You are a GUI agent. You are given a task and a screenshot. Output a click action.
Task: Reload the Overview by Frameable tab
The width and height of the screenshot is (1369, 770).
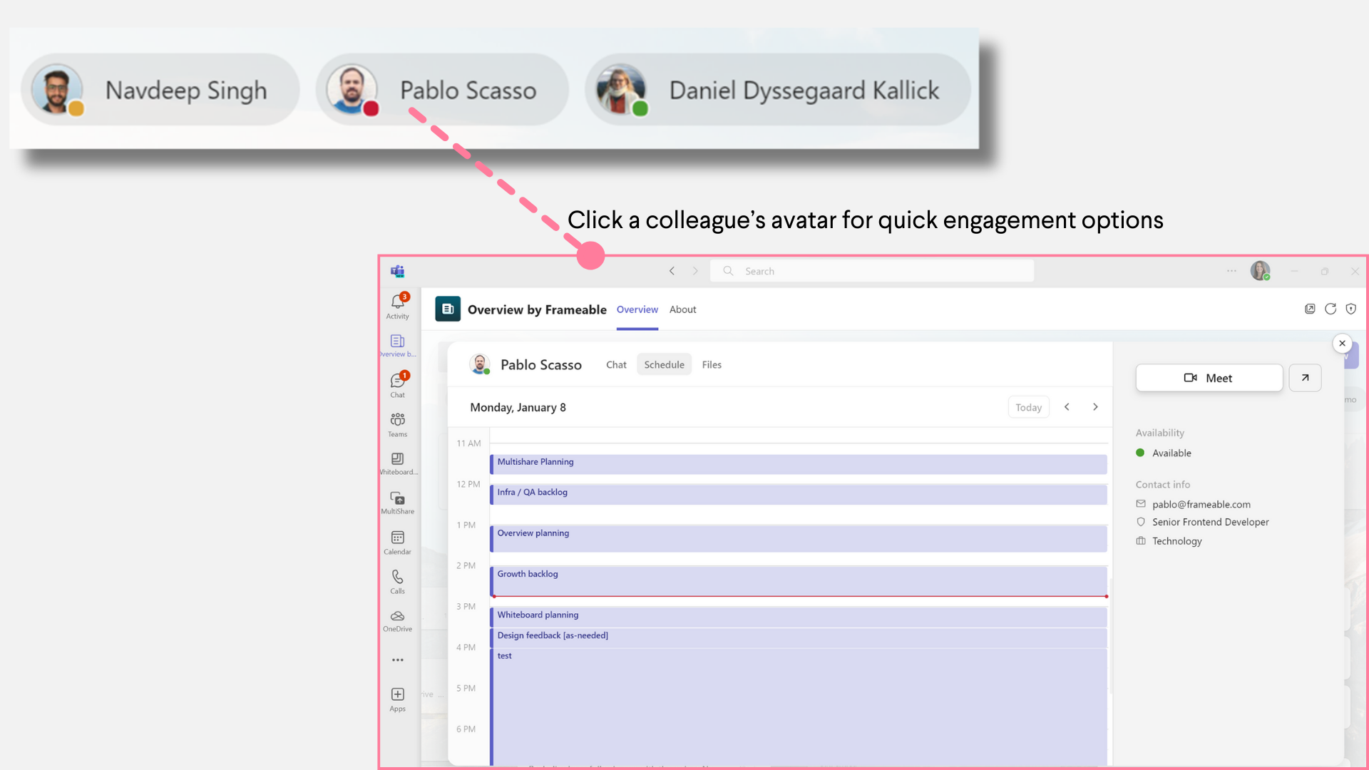[1330, 309]
